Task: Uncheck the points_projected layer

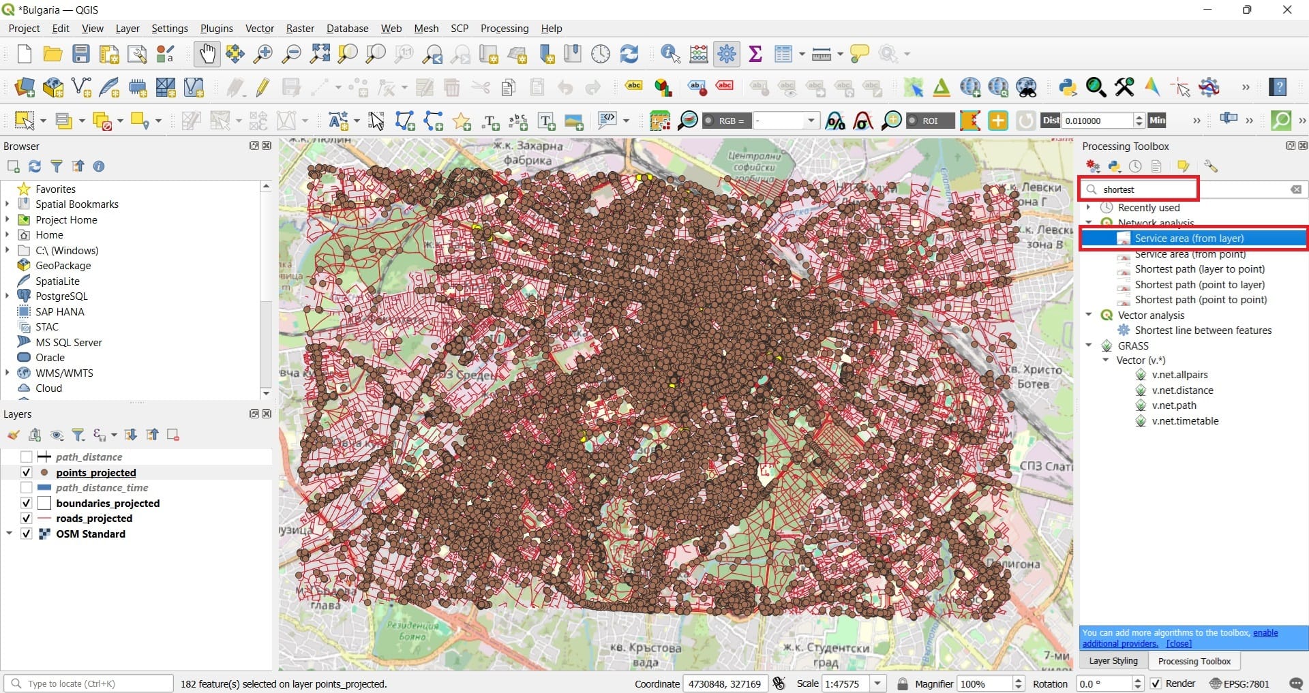Action: pyautogui.click(x=27, y=472)
